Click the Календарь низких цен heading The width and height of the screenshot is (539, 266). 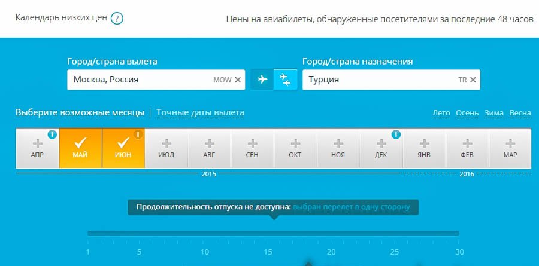(62, 17)
